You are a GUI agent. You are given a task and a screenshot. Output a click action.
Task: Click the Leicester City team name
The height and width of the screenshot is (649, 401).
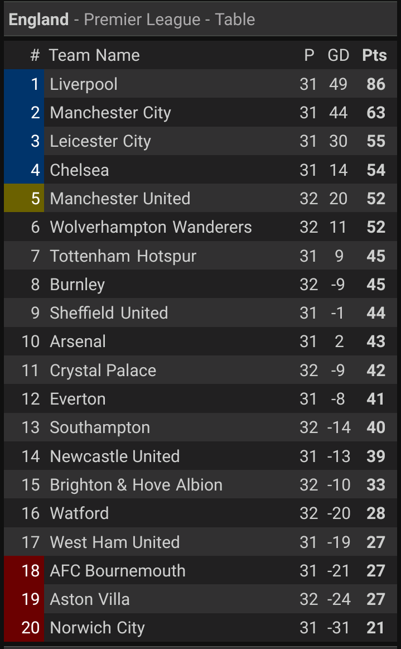click(x=100, y=141)
